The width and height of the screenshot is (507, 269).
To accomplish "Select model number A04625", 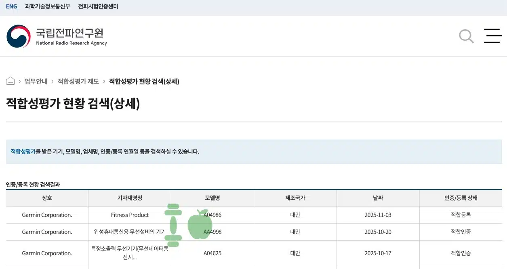I will point(212,253).
